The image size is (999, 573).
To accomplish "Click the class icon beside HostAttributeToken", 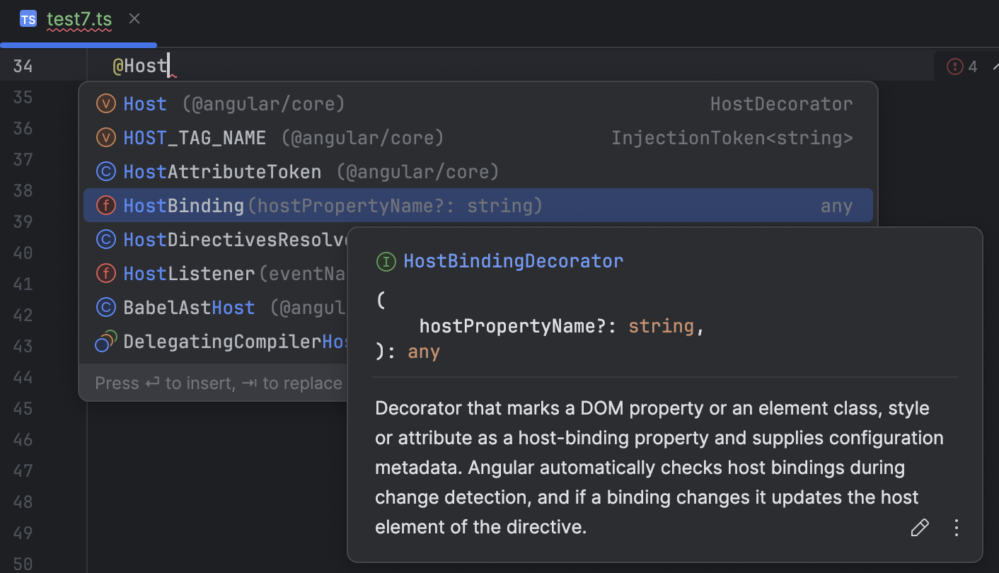I will click(x=105, y=171).
